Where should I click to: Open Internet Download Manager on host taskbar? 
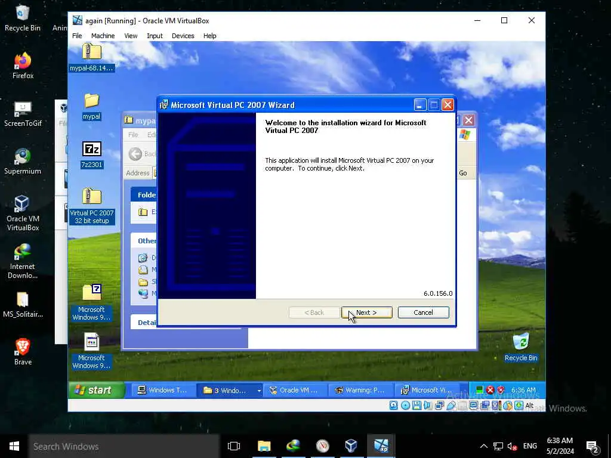[x=293, y=446]
